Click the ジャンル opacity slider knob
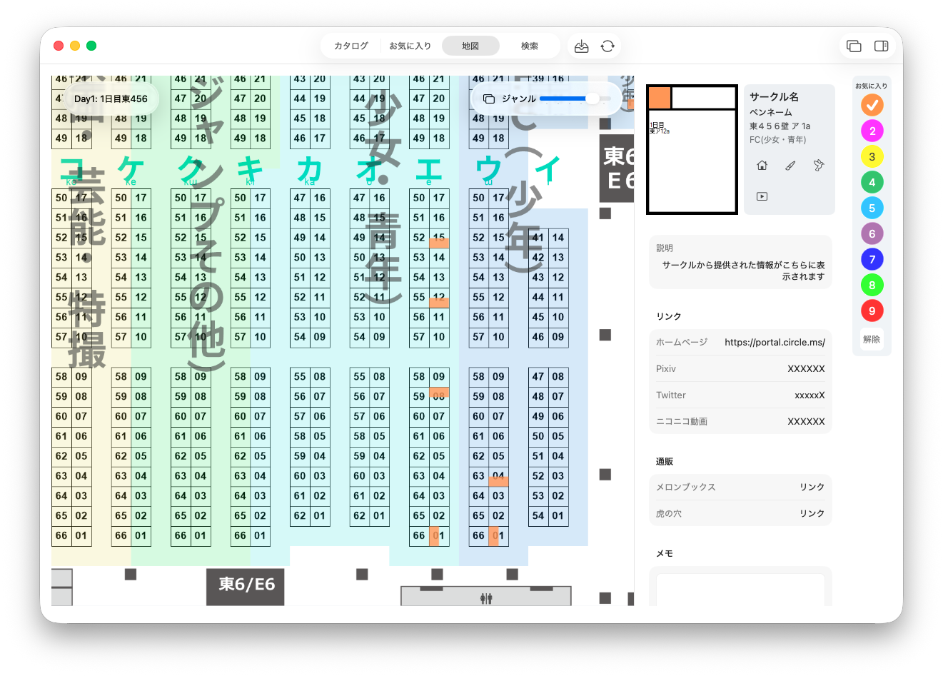 (592, 99)
